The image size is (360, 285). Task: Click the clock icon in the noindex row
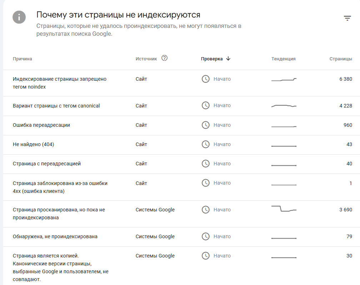[x=205, y=79]
